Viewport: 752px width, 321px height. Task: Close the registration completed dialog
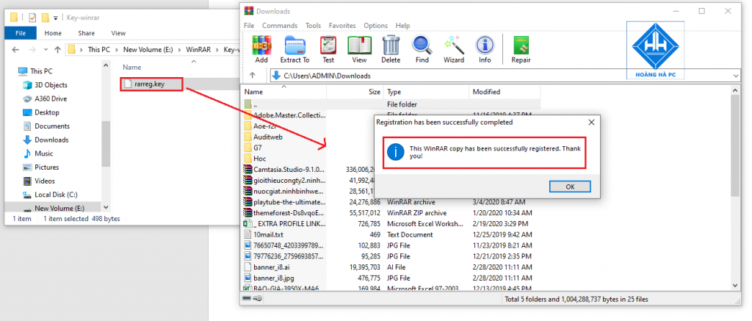(591, 123)
